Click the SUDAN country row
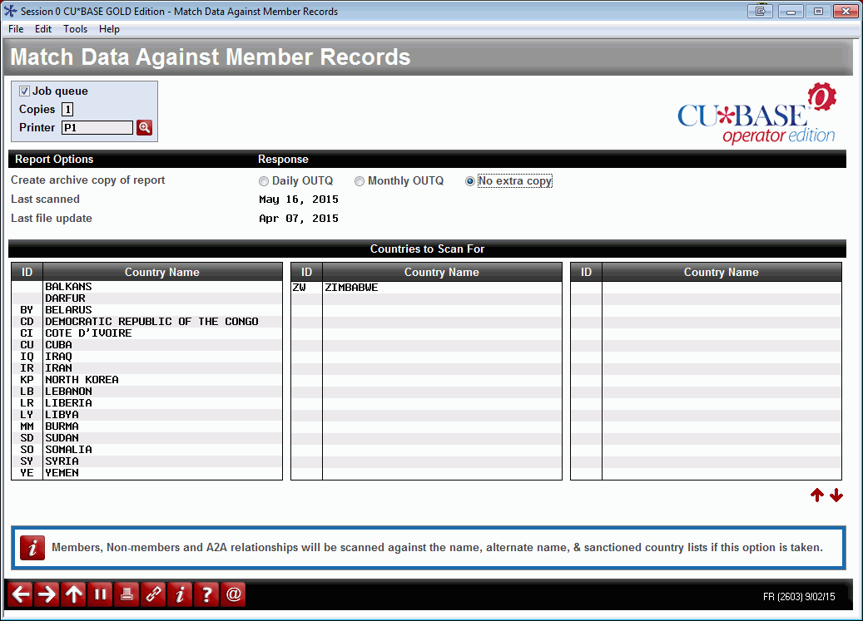This screenshot has height=621, width=863. click(x=147, y=438)
